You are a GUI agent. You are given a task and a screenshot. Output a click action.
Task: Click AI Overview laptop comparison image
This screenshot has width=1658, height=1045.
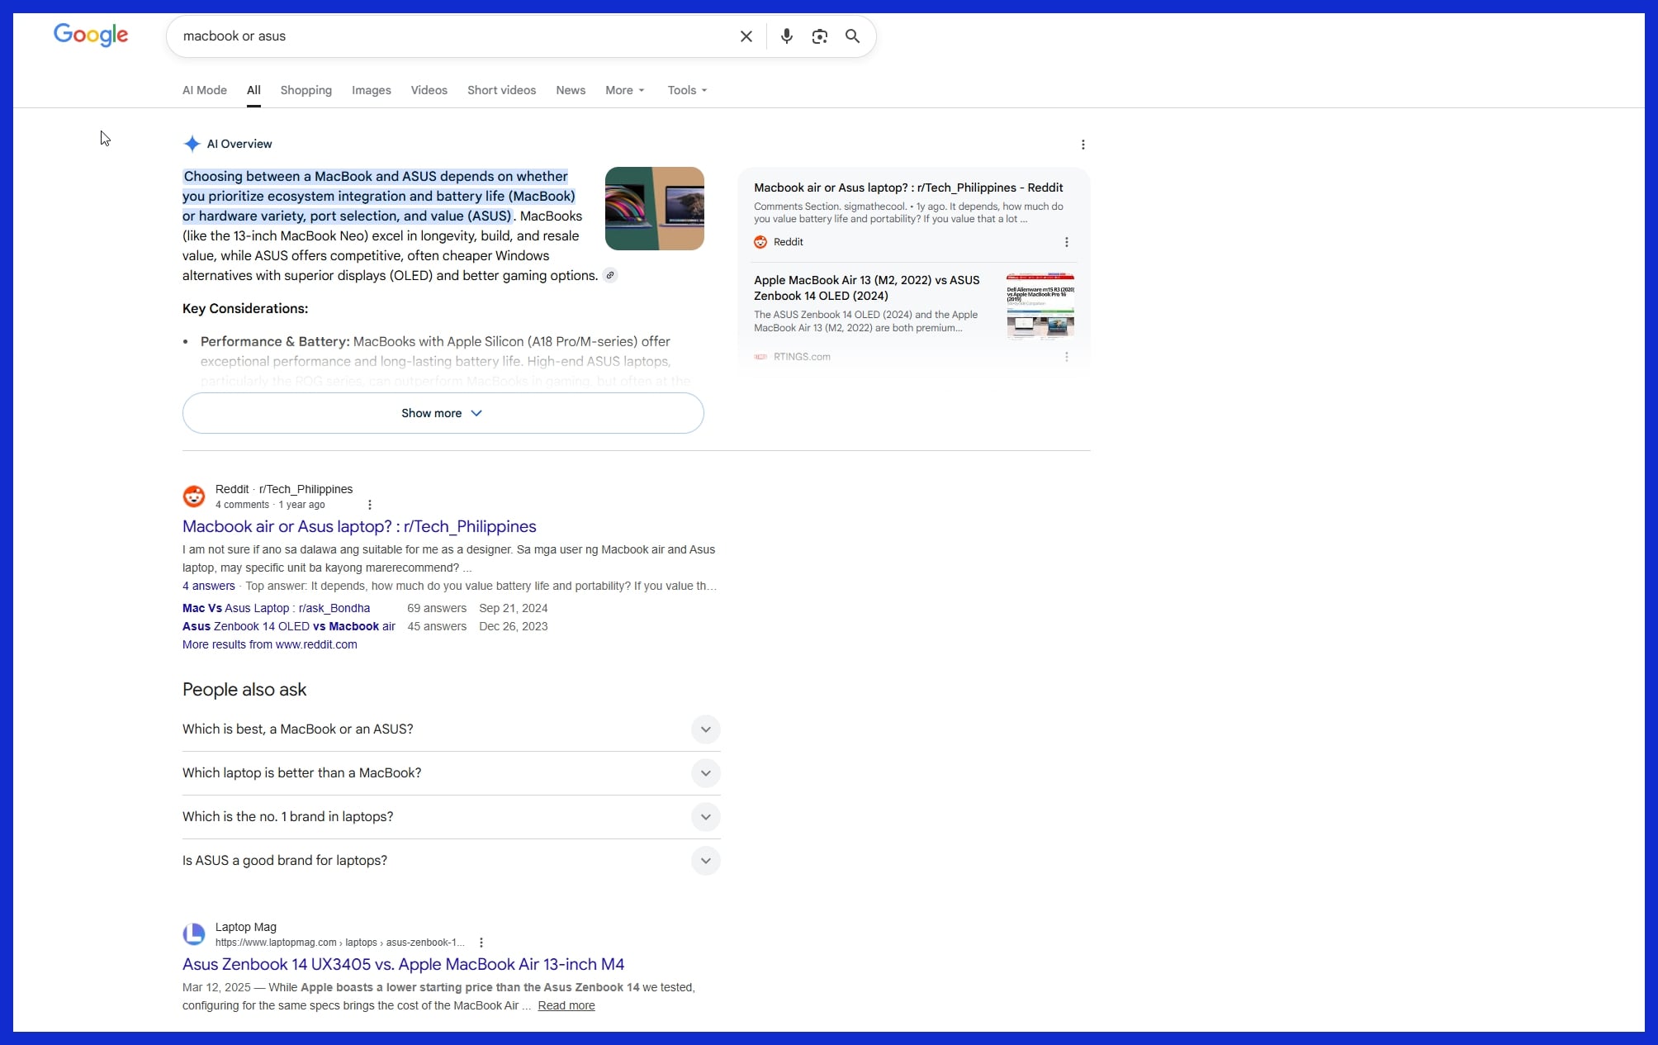point(655,208)
